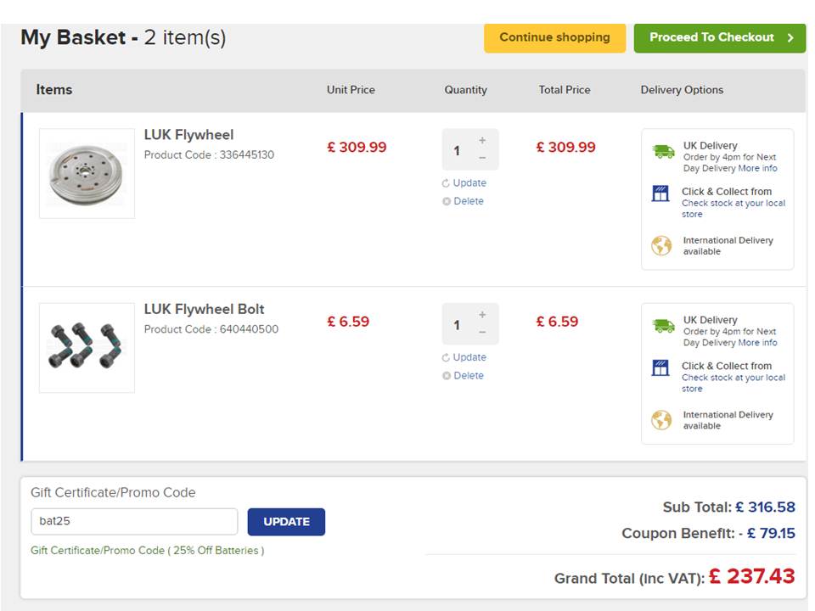This screenshot has height=611, width=815.
Task: Click the International Delivery globe icon for LUK Flywheel
Action: (661, 245)
